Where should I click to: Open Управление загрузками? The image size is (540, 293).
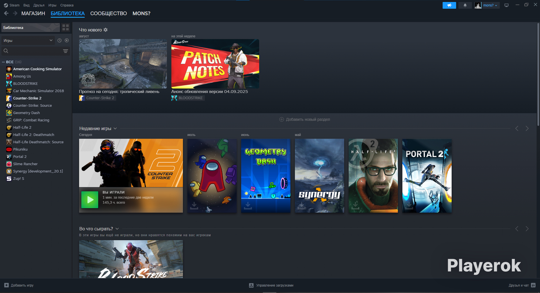(x=271, y=285)
